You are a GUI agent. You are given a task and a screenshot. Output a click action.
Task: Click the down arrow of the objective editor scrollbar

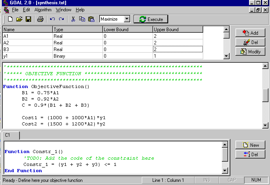265,125
